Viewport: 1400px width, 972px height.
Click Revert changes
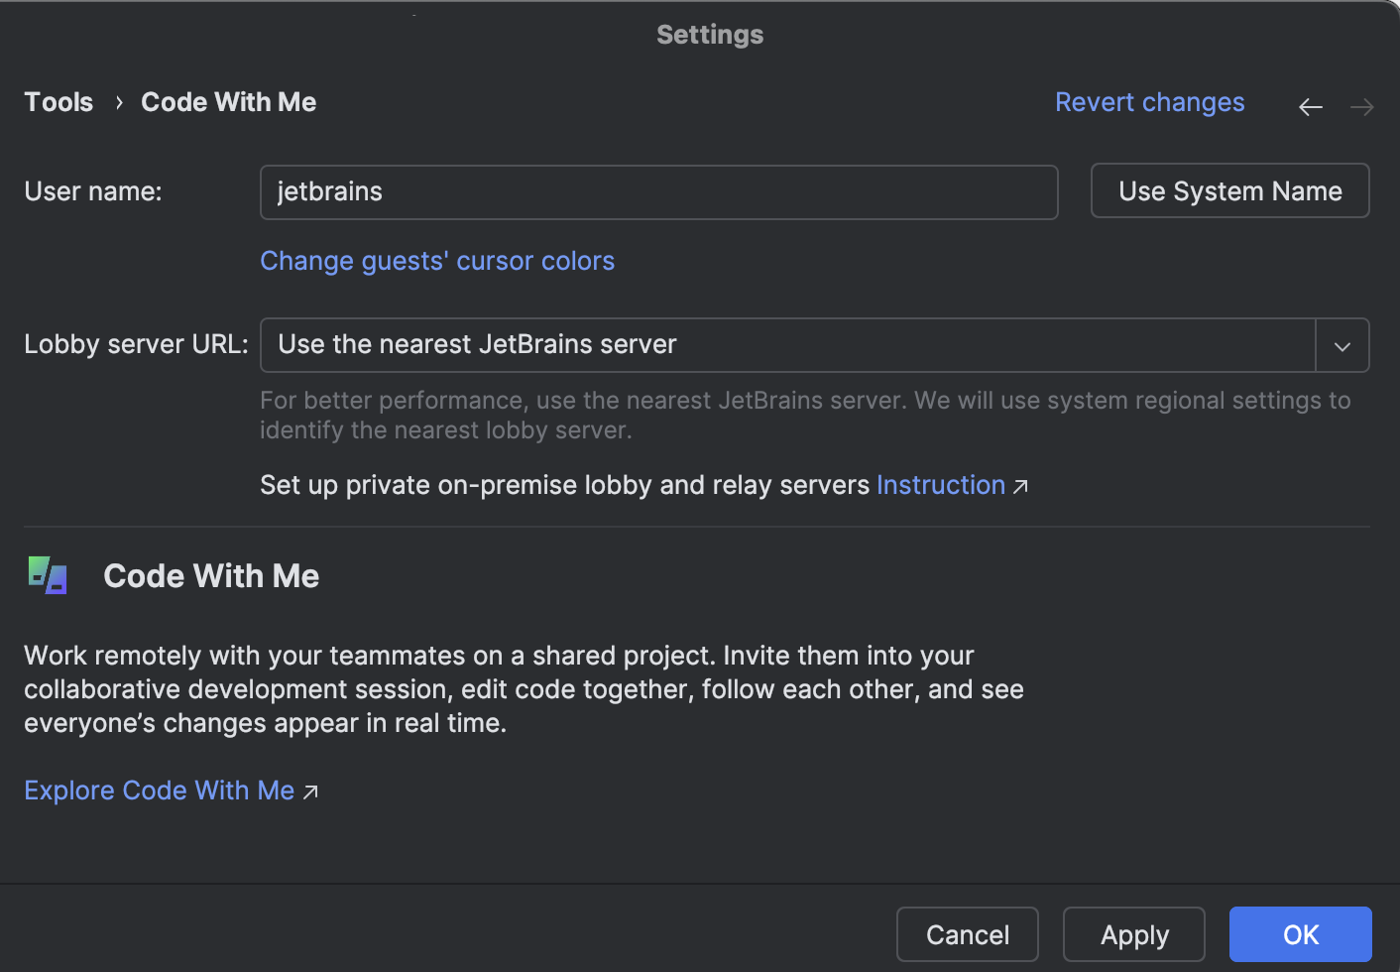[1149, 101]
